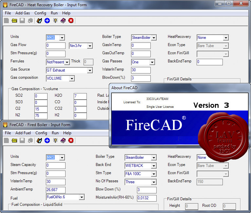The height and width of the screenshot is (213, 251).
Task: Click Steam Capacity input field
Action: (56, 165)
